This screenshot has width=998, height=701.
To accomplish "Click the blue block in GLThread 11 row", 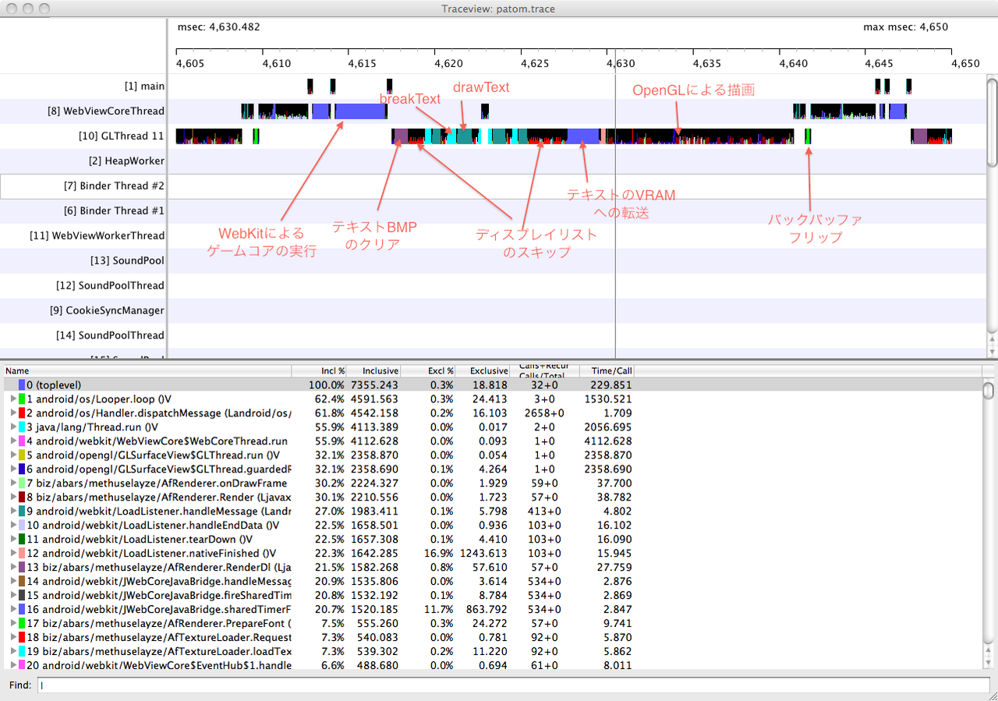I will 583,136.
